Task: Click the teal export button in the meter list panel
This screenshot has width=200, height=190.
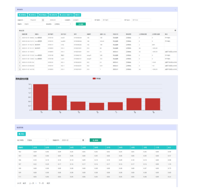Action: tap(22, 134)
